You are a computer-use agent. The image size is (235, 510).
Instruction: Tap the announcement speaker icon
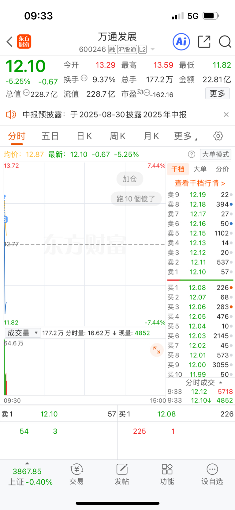coord(11,115)
